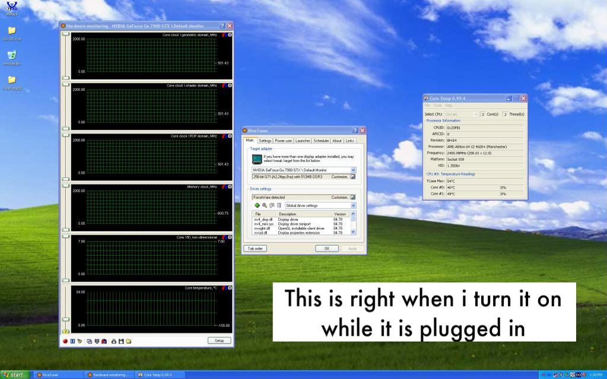Click the Apply button in RivaTuner

click(x=352, y=249)
